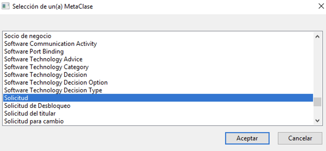
Task: Choose Solicitud del titular
Action: click(x=158, y=114)
